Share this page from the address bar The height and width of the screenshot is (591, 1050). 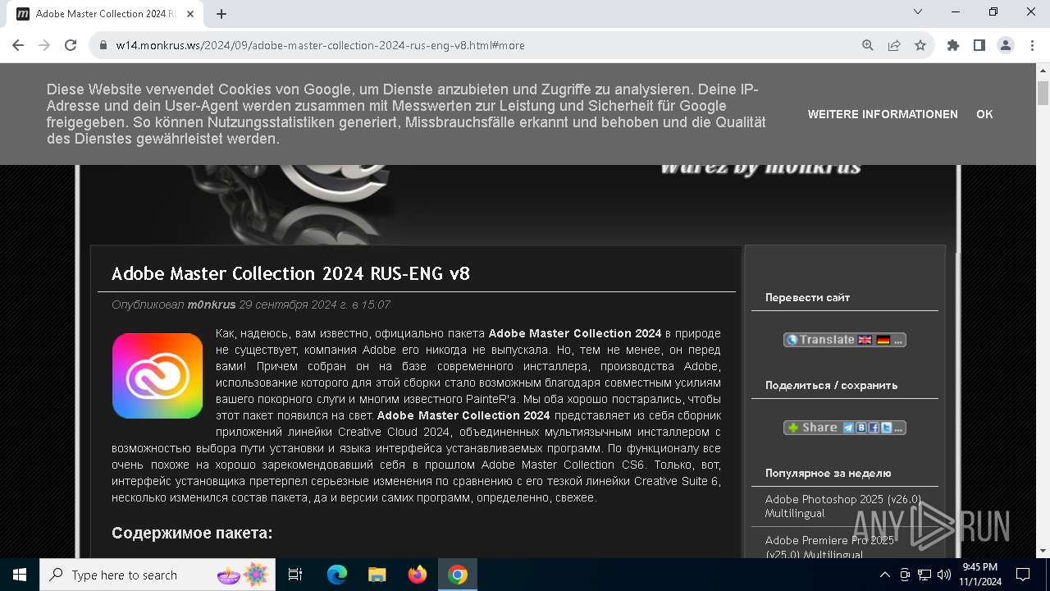pos(894,45)
